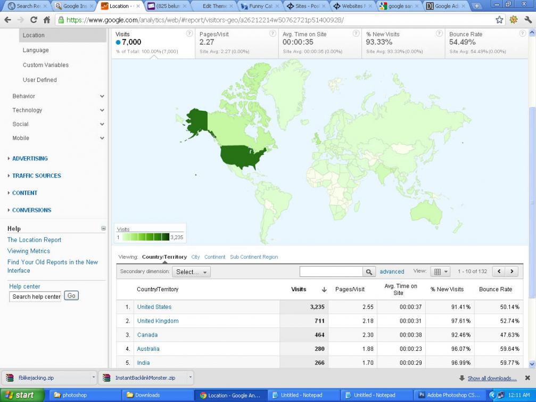Switch to the Edit Theme browser tab
Screen dimensions: 536x402
(x=215, y=6)
